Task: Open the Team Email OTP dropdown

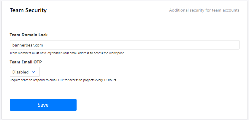Action: pyautogui.click(x=25, y=72)
